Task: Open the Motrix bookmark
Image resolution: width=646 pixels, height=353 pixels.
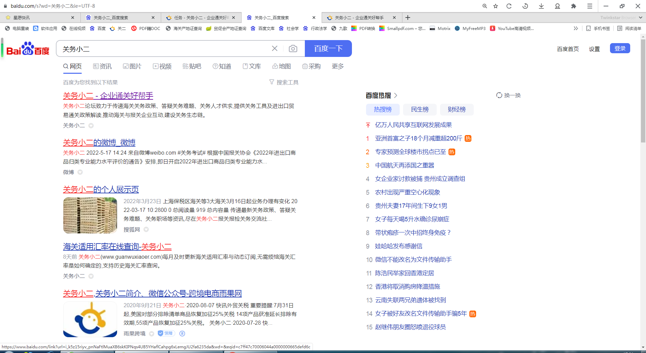Action: [x=440, y=28]
